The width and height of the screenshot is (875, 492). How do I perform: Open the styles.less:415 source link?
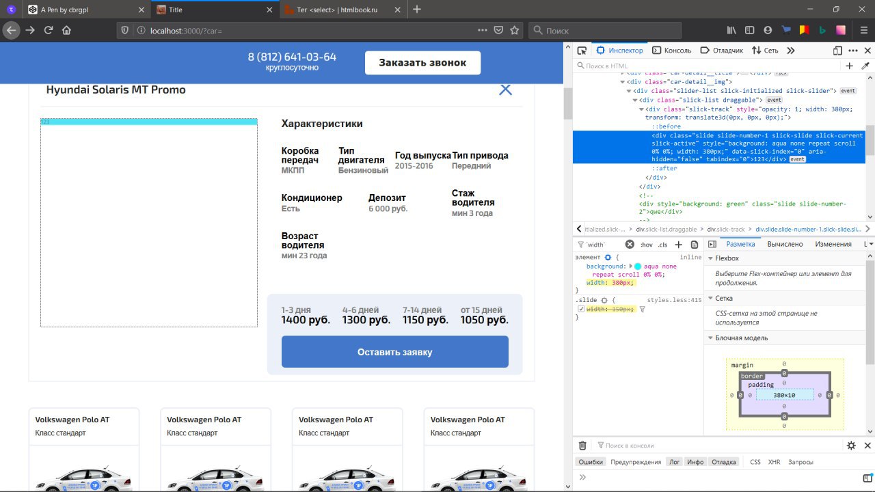[674, 300]
